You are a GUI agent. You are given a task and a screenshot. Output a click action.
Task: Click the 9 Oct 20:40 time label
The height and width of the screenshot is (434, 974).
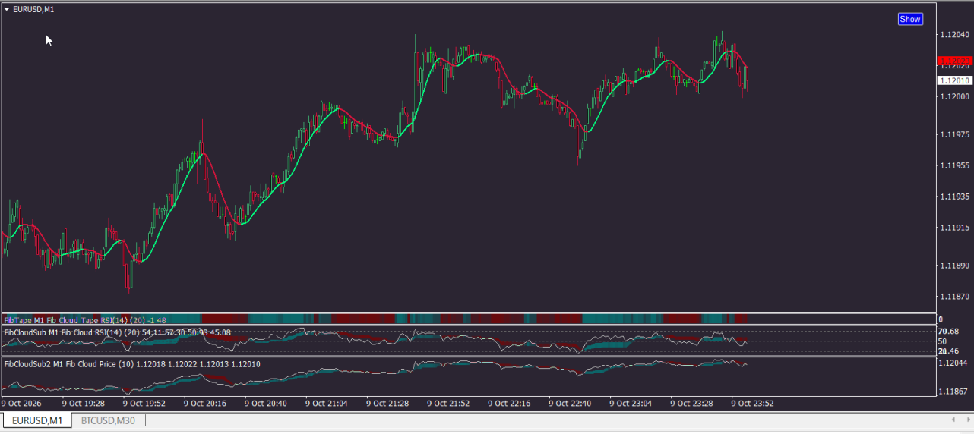point(266,404)
